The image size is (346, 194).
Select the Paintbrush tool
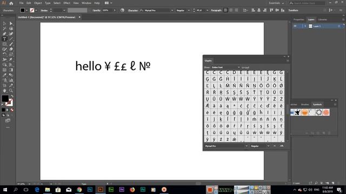click(x=11, y=44)
